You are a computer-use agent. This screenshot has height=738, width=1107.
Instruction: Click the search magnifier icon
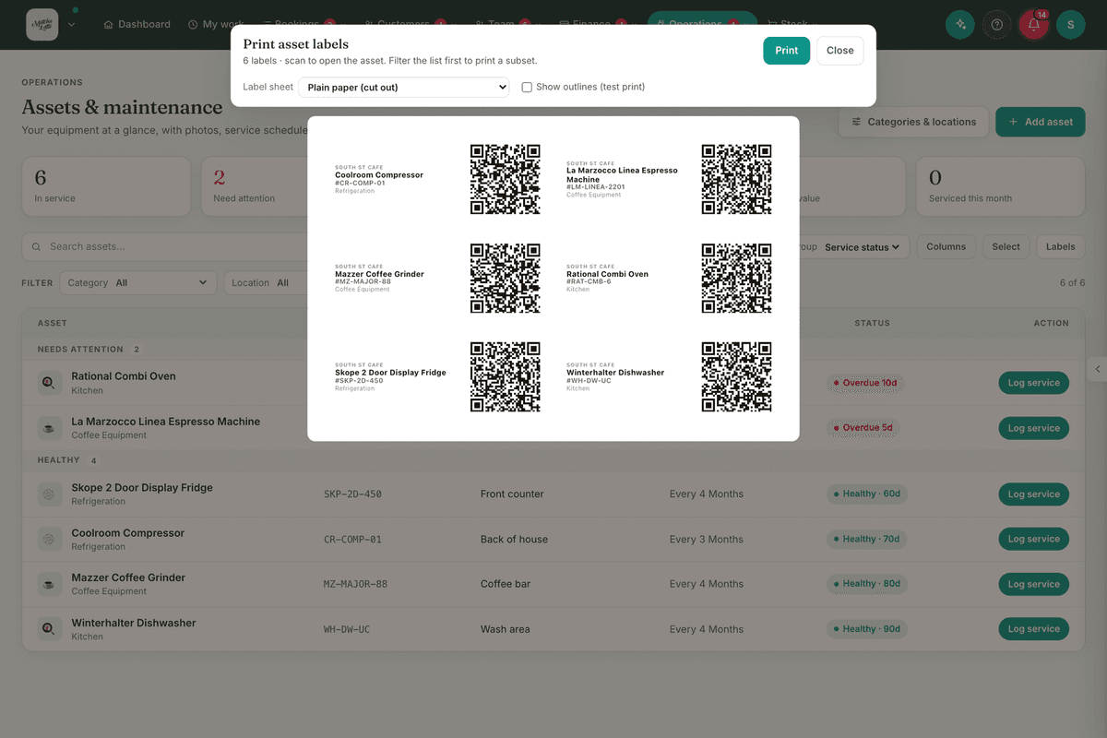click(36, 247)
